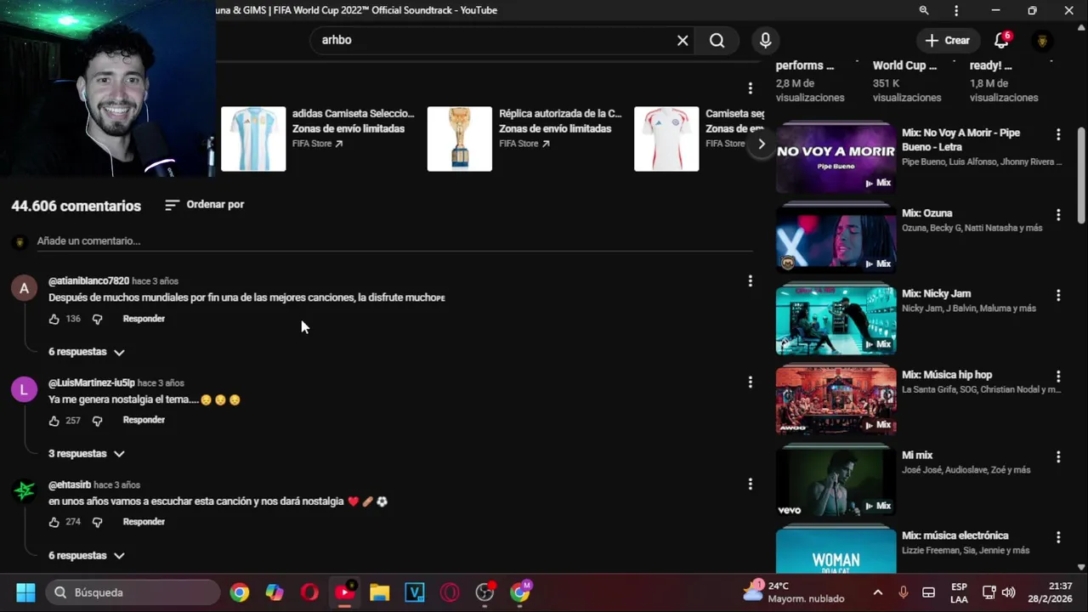Dislike the comment by @atianiblanco7820
The image size is (1088, 612).
pyautogui.click(x=97, y=319)
